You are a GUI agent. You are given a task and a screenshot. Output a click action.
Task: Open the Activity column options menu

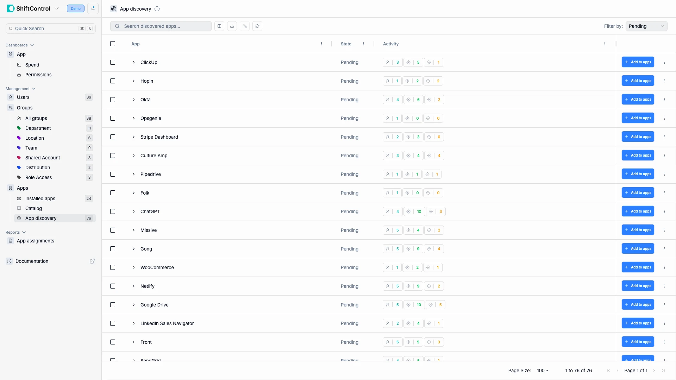click(x=605, y=44)
